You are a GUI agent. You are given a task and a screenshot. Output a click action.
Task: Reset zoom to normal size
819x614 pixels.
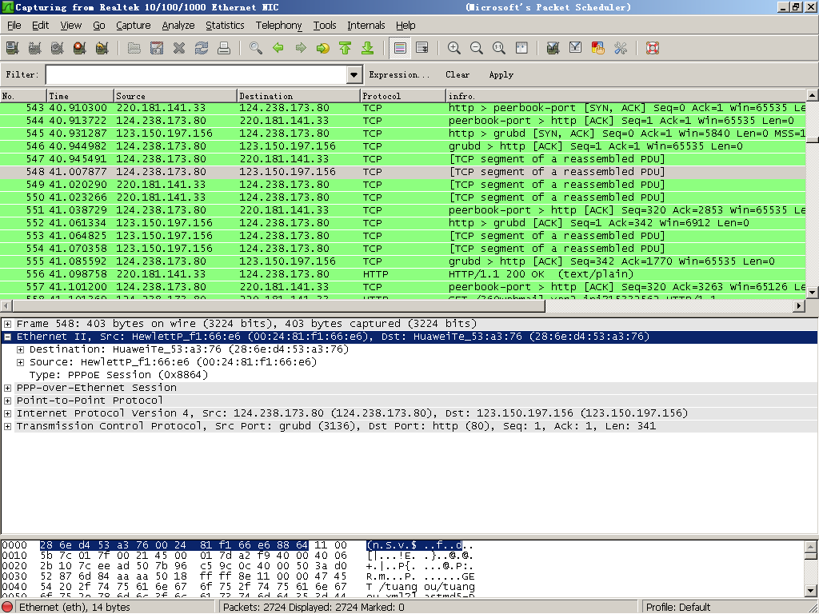pos(499,49)
